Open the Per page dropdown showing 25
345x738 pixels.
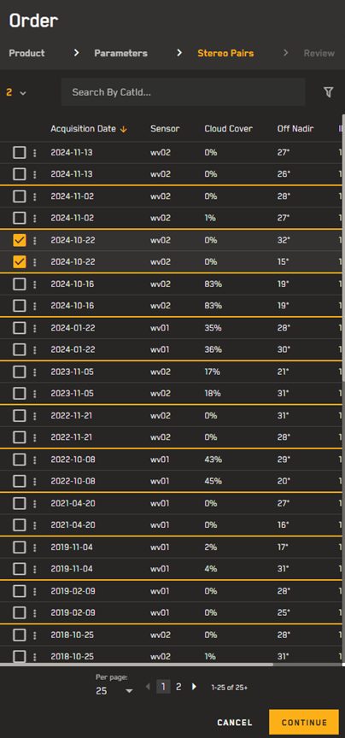click(x=114, y=690)
